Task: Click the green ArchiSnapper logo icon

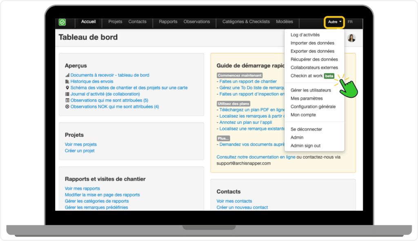Action: (x=62, y=22)
